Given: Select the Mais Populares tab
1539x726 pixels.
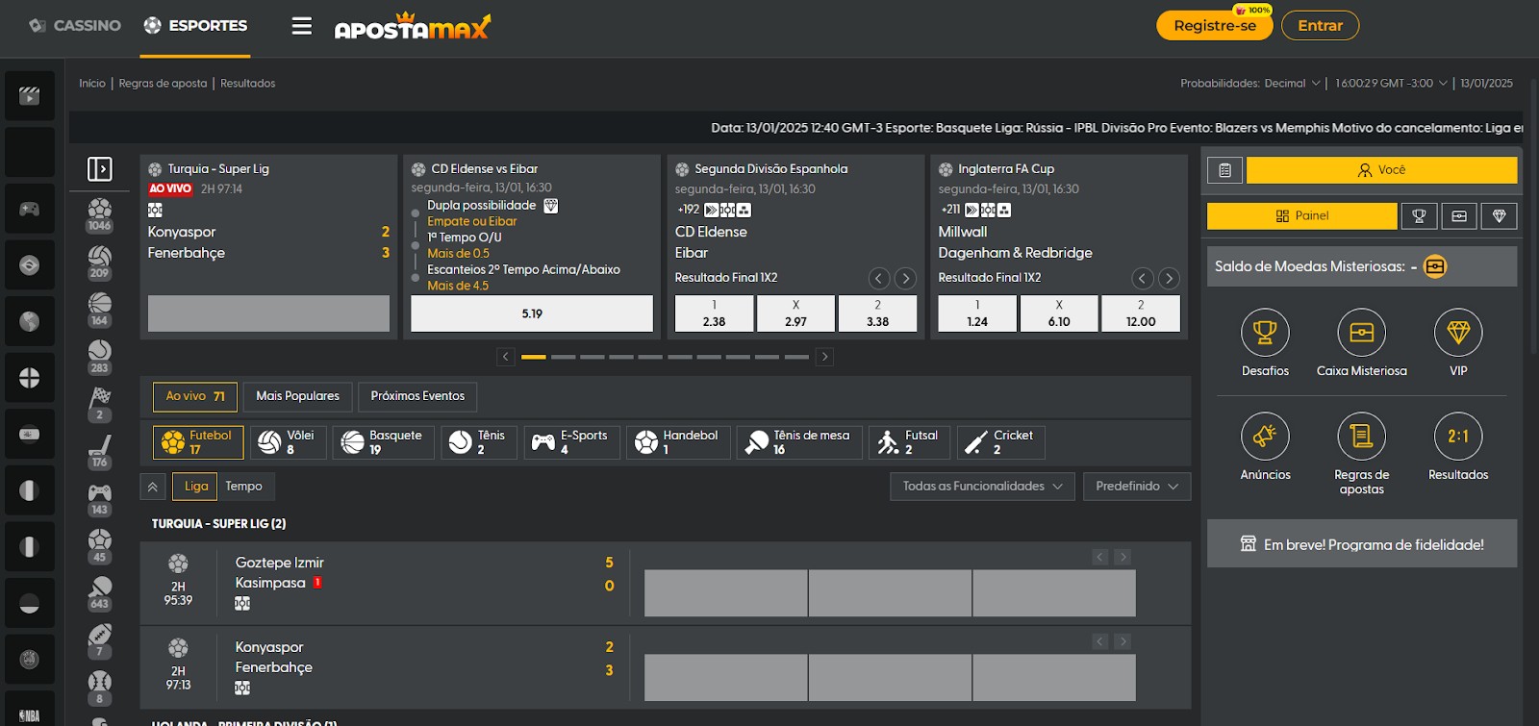Looking at the screenshot, I should [x=297, y=396].
